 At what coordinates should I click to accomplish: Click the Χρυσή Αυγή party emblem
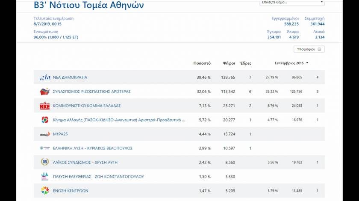pos(45,162)
